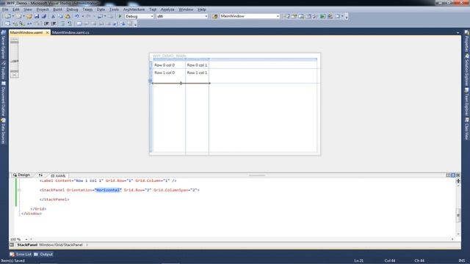
Task: Open the Data Sources side panel
Action: (x=3, y=131)
